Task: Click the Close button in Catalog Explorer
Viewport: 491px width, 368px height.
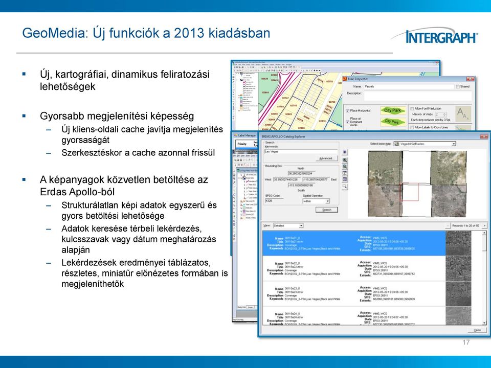Action: pos(477,330)
